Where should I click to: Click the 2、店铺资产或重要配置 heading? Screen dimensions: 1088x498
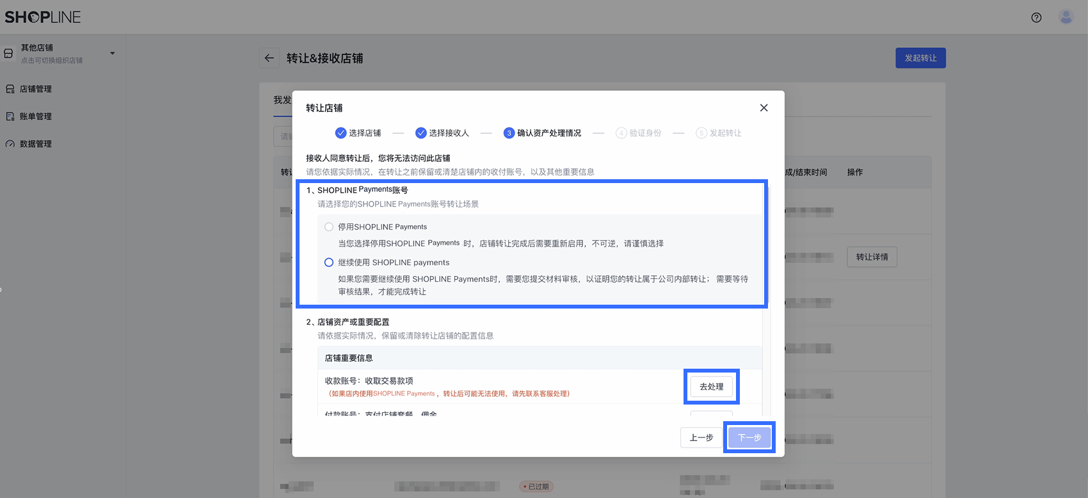point(348,322)
